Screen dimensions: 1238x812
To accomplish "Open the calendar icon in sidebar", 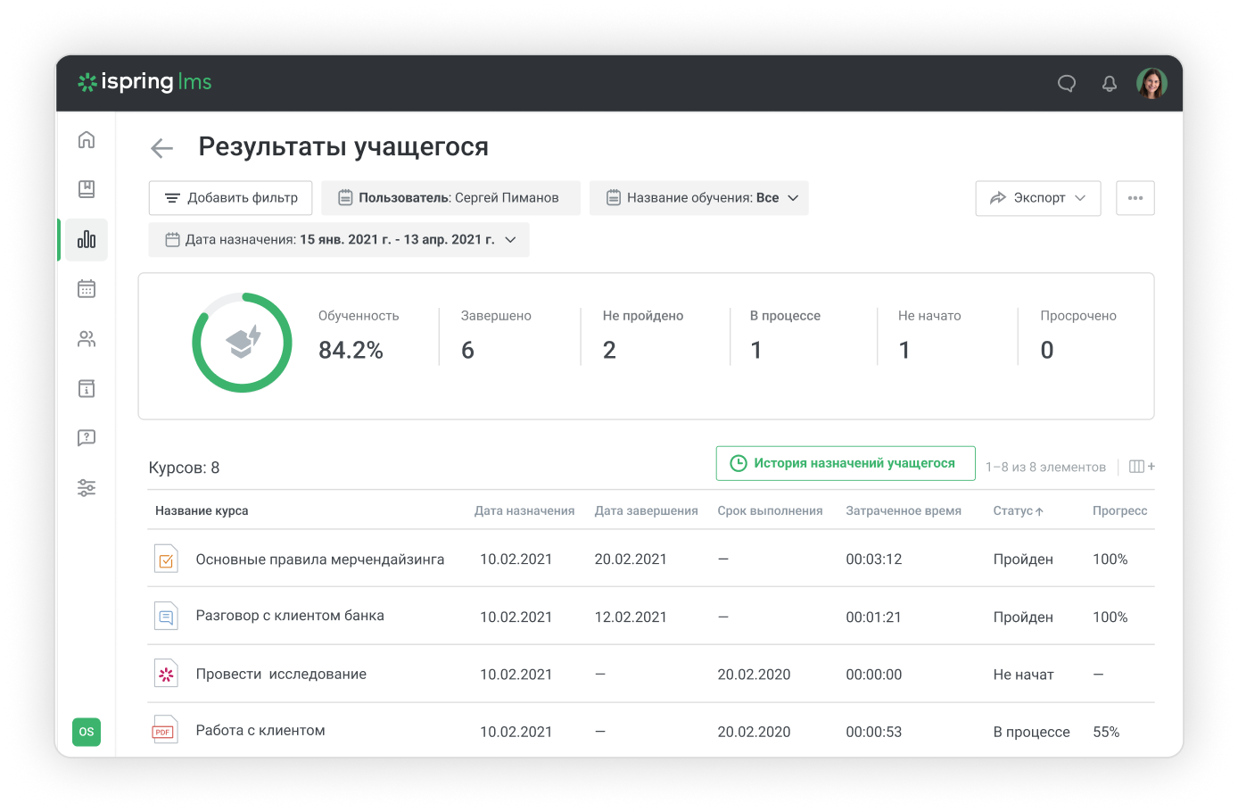I will tap(87, 289).
